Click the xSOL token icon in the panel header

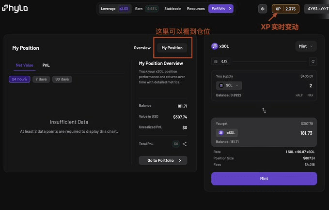215,46
